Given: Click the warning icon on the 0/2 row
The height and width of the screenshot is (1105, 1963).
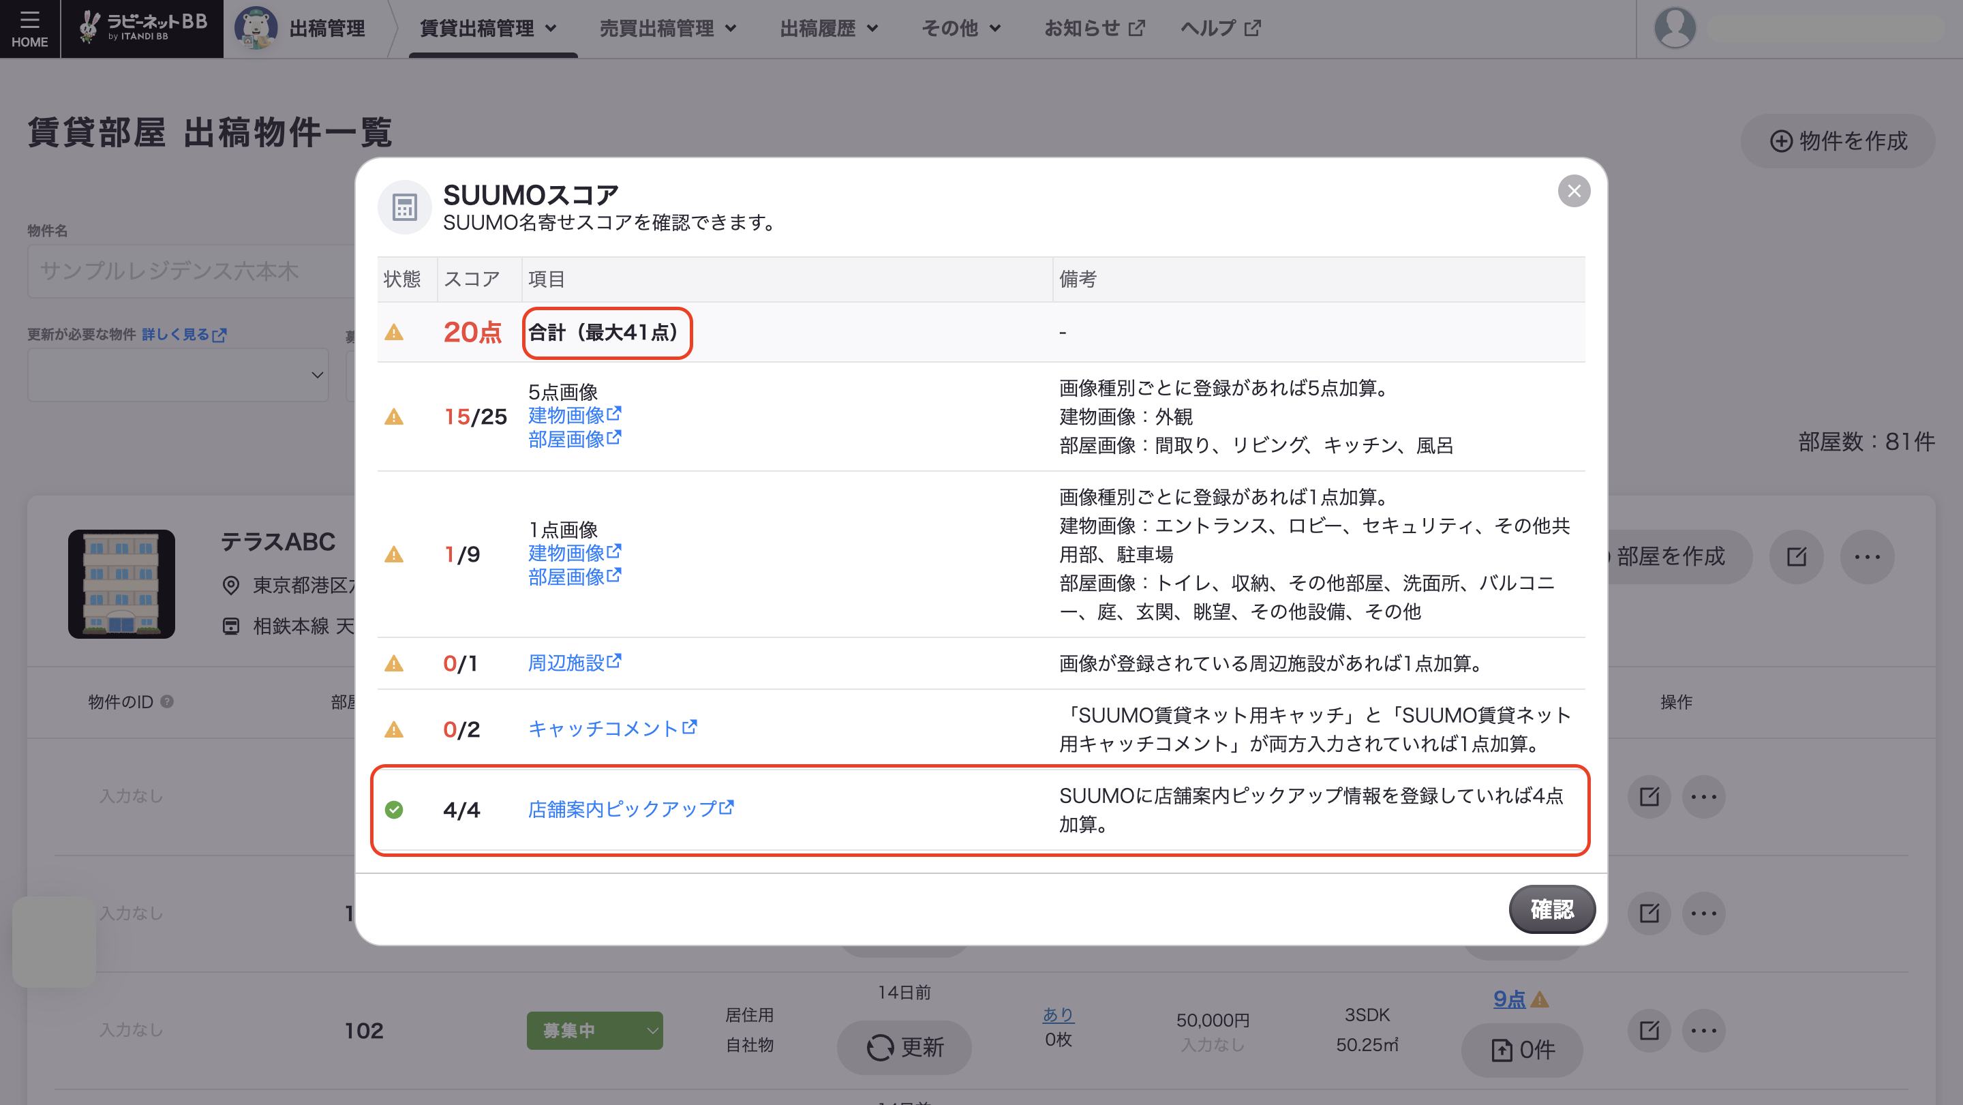Looking at the screenshot, I should click(x=394, y=729).
